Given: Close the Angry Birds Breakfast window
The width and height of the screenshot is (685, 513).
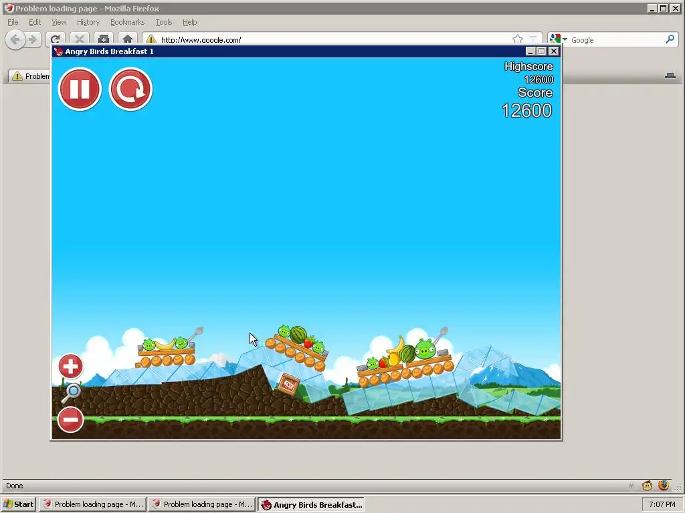Looking at the screenshot, I should coord(553,51).
